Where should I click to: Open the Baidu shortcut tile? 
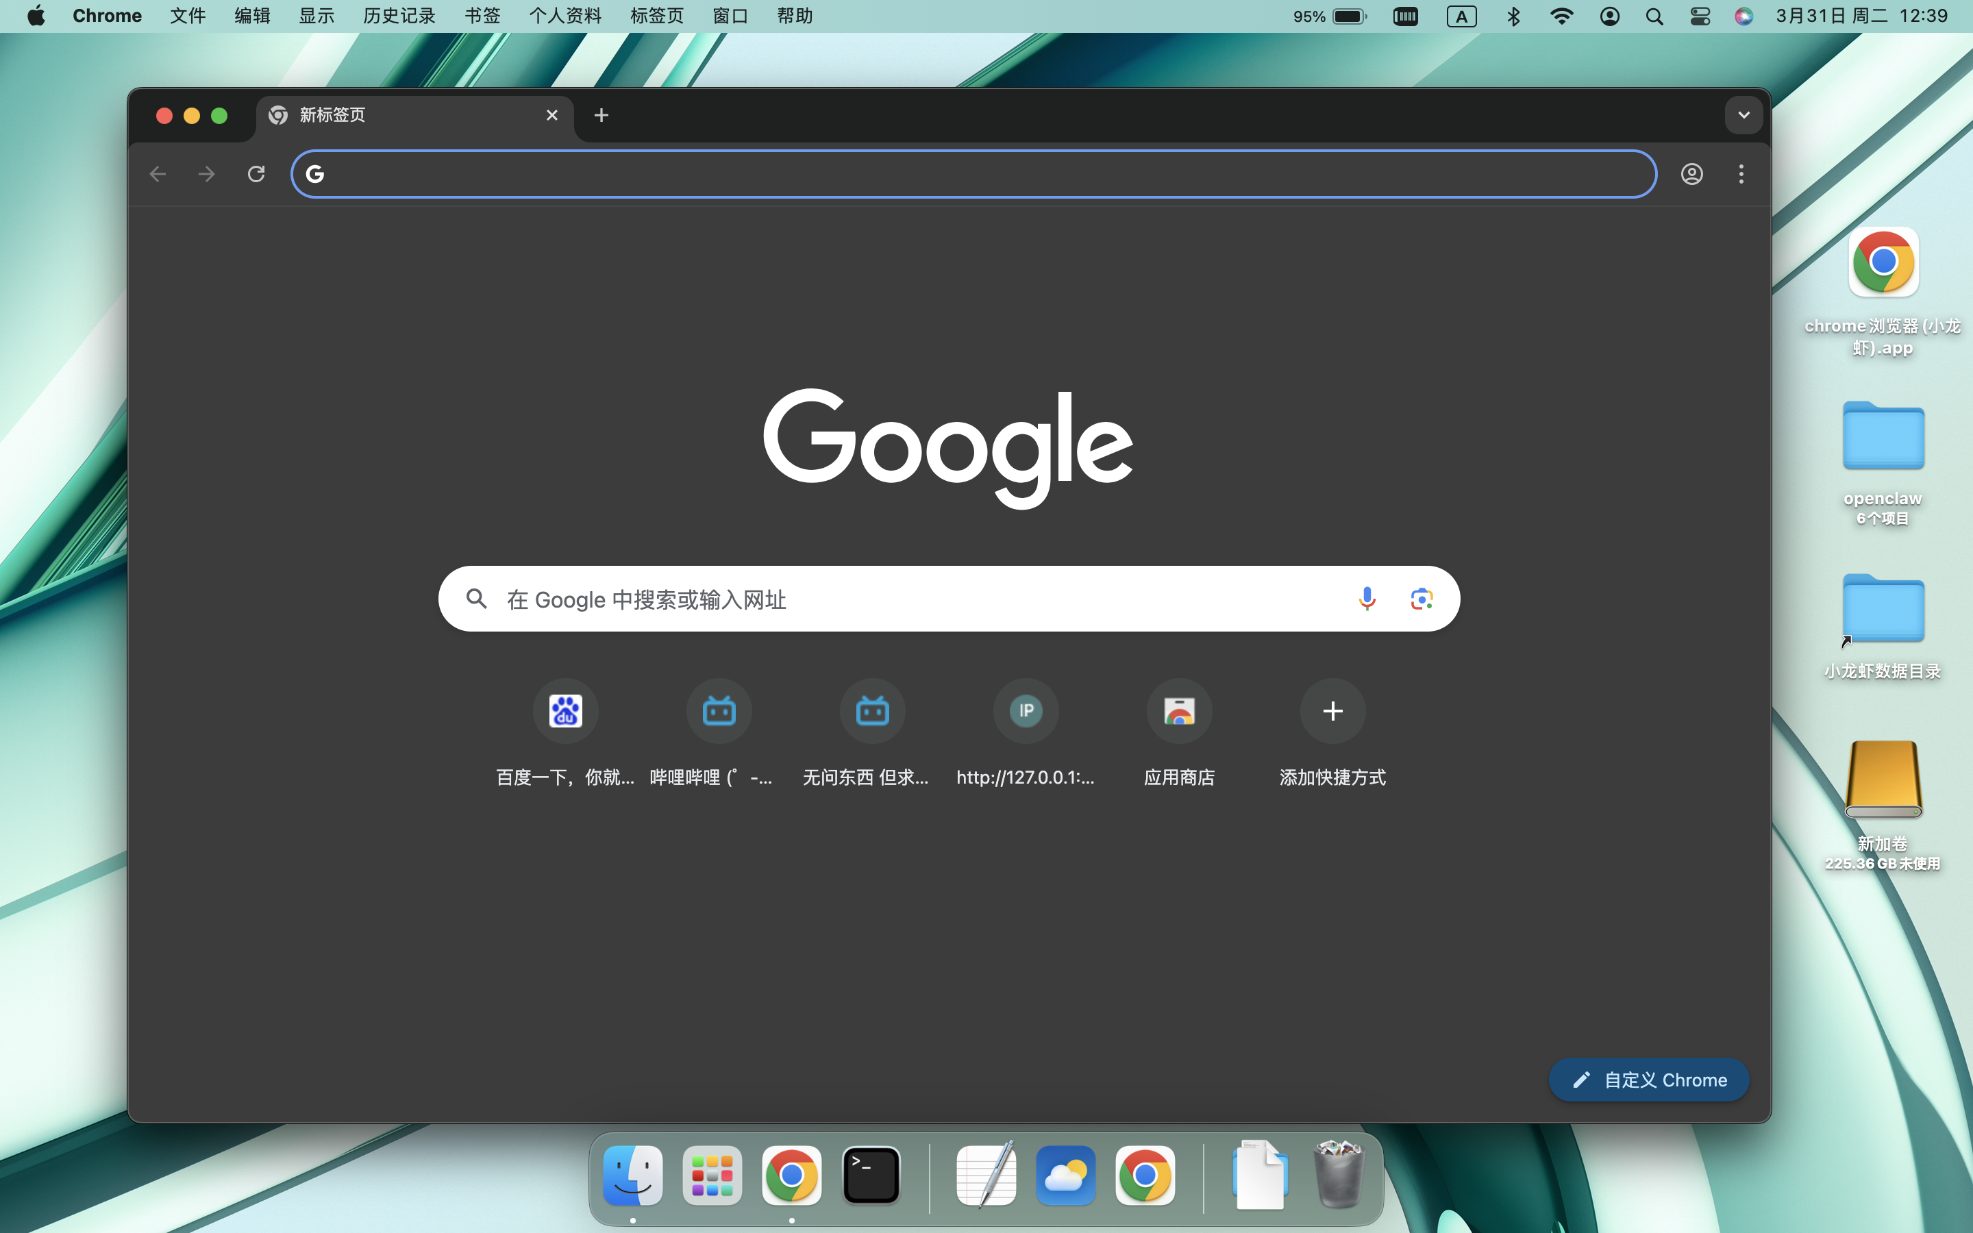[565, 711]
